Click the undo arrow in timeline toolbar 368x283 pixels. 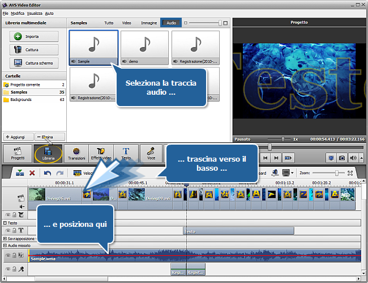tap(48, 173)
